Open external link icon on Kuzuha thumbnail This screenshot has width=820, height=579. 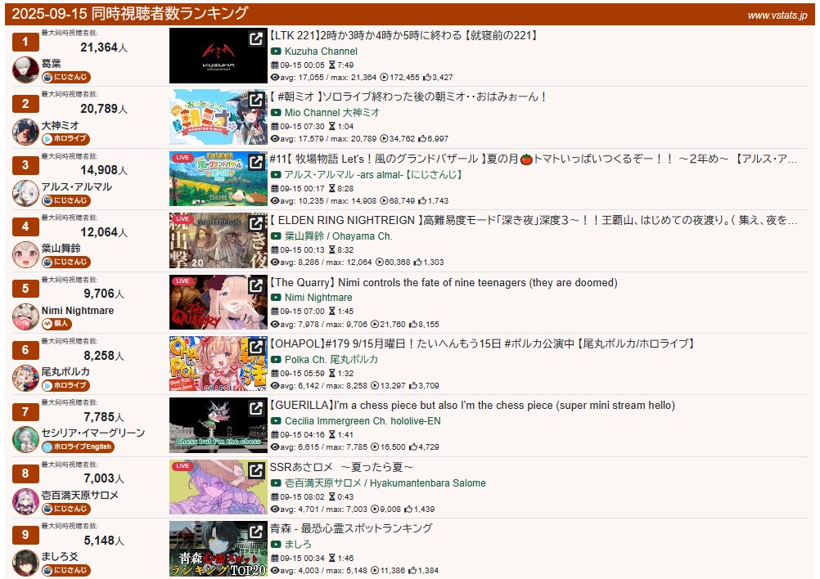(256, 38)
